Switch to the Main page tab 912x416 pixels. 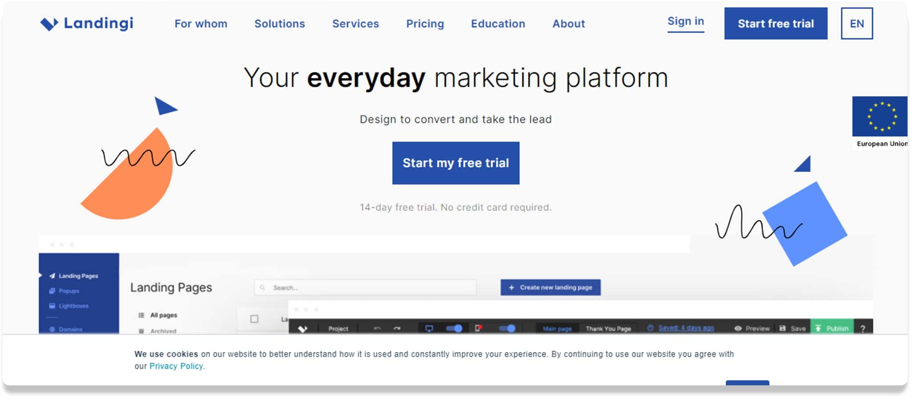coord(557,329)
